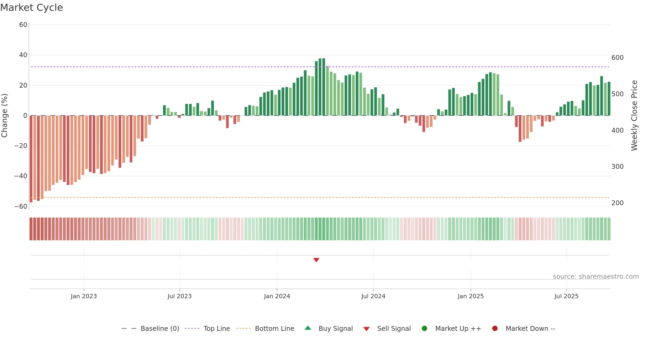Click the gray dashed Baseline legend sample
This screenshot has width=648, height=364.
(129, 328)
